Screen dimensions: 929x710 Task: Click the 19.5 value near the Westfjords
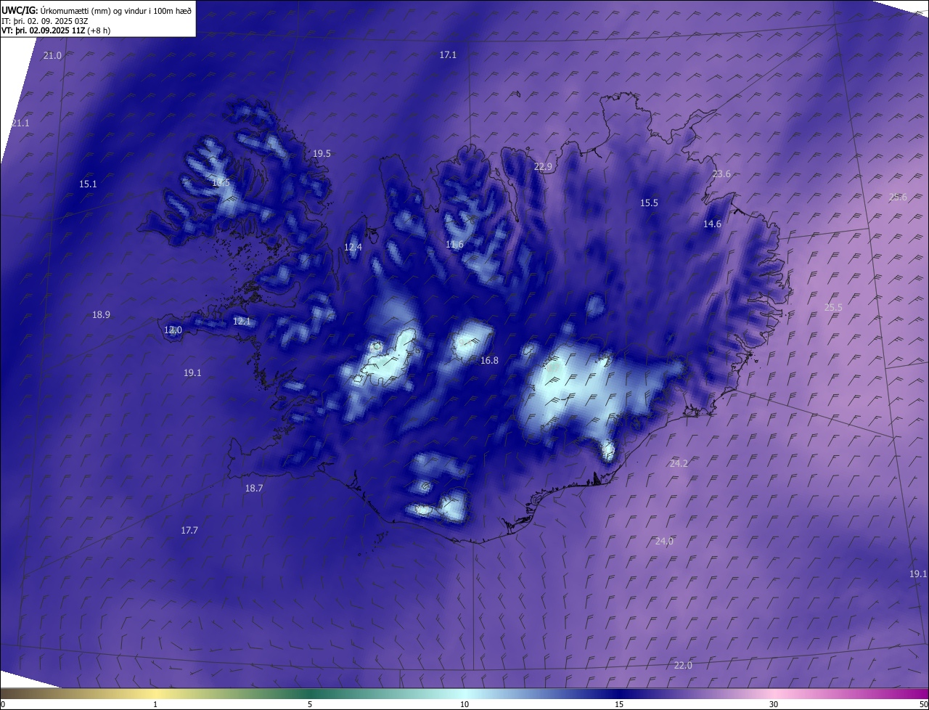click(322, 154)
